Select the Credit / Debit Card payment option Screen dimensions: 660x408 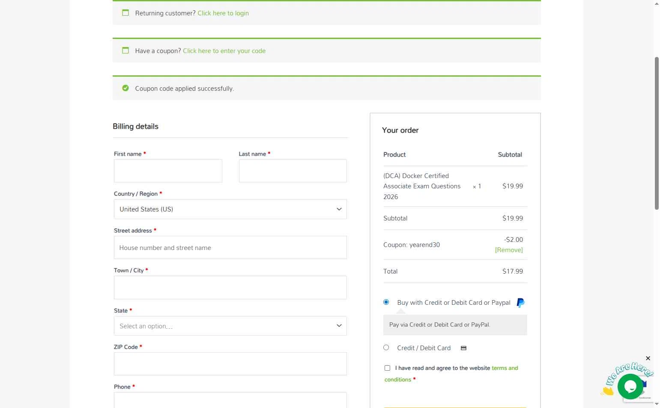point(386,348)
